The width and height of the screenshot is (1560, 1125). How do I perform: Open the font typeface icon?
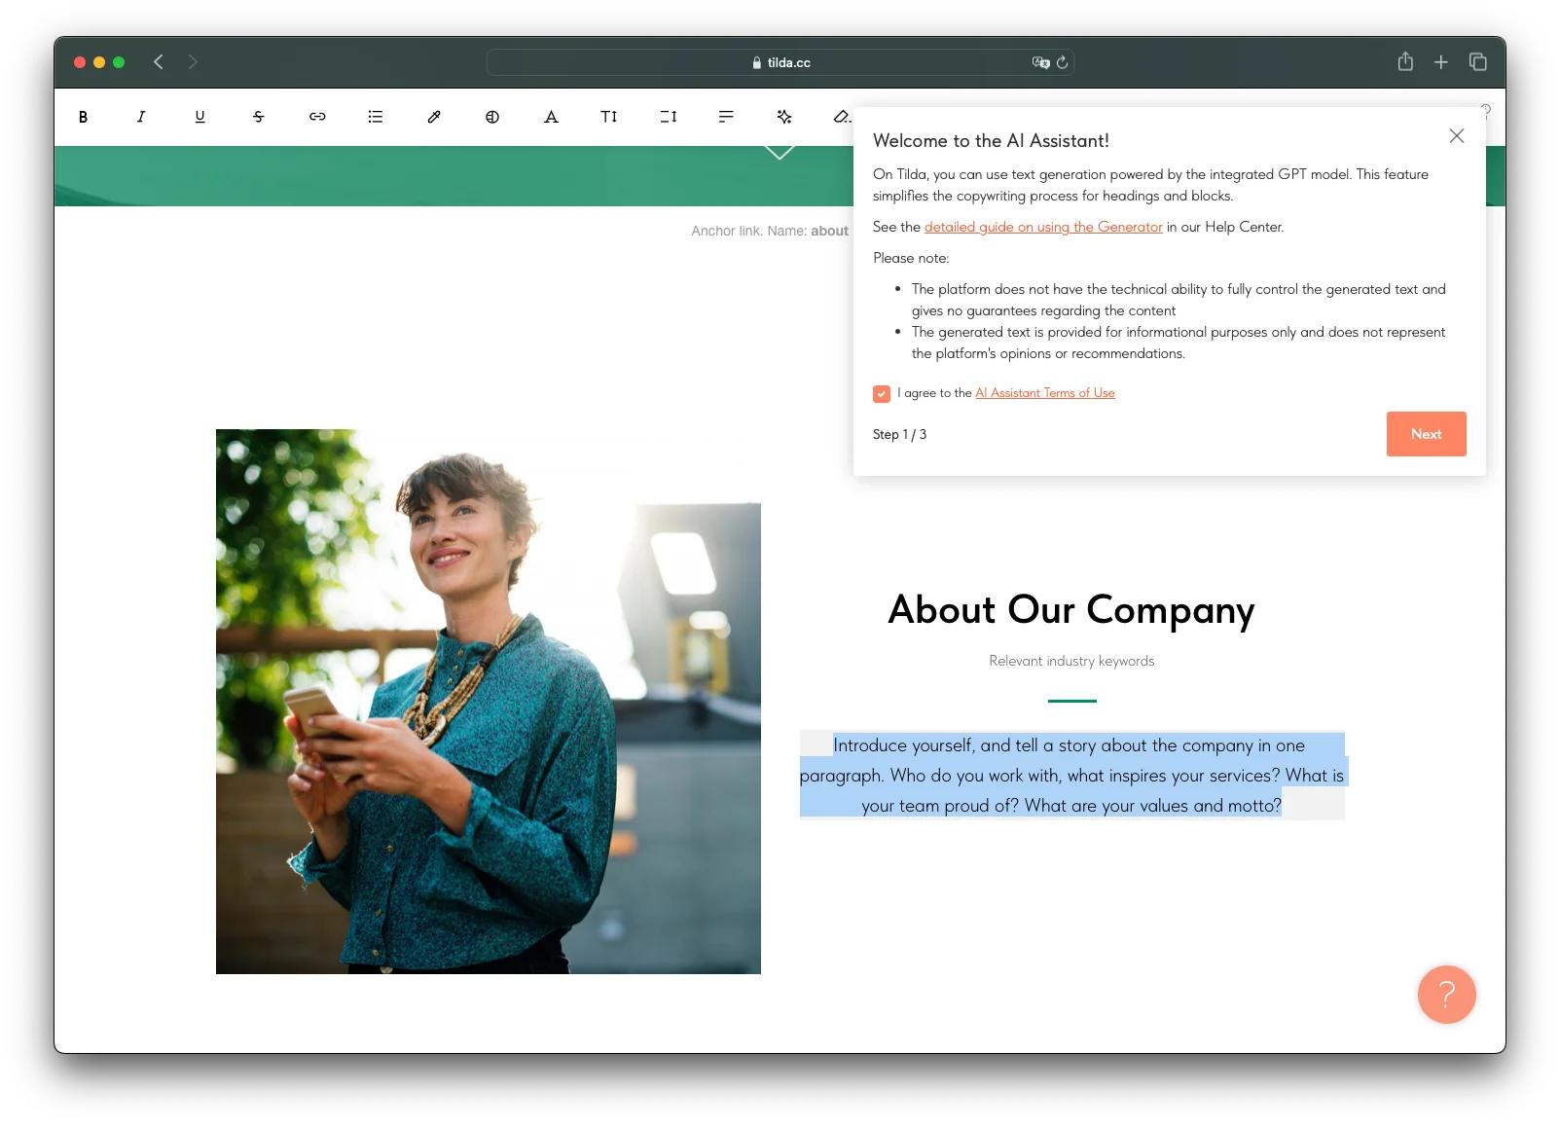[551, 117]
